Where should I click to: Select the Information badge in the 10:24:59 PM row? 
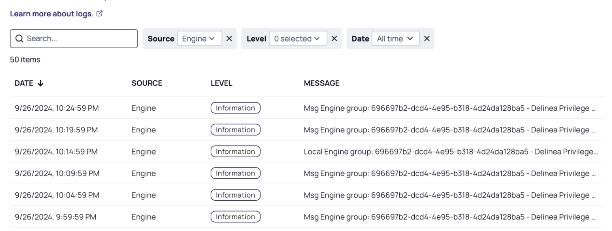235,108
